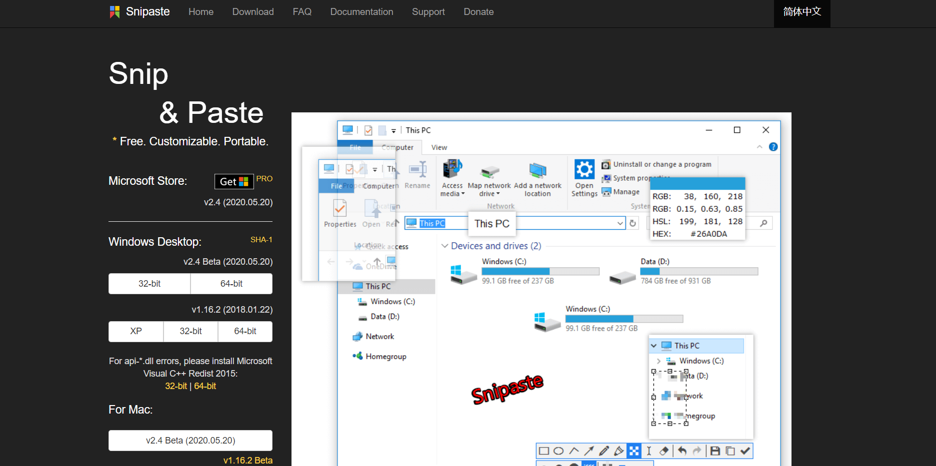Toggle the mosaic tool in toolbar
This screenshot has width=936, height=466.
point(634,451)
